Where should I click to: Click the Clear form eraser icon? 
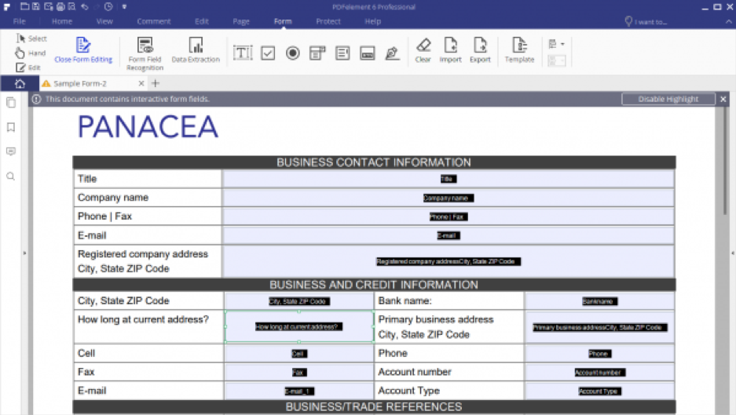pos(423,49)
